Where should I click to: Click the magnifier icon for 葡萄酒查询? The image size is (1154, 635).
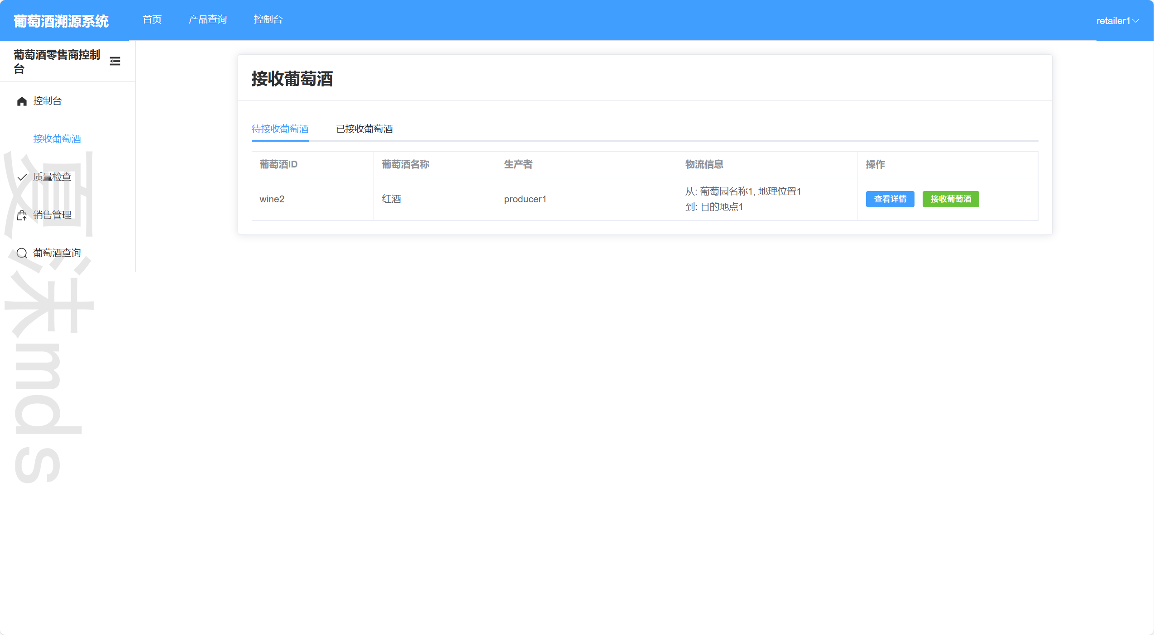22,253
